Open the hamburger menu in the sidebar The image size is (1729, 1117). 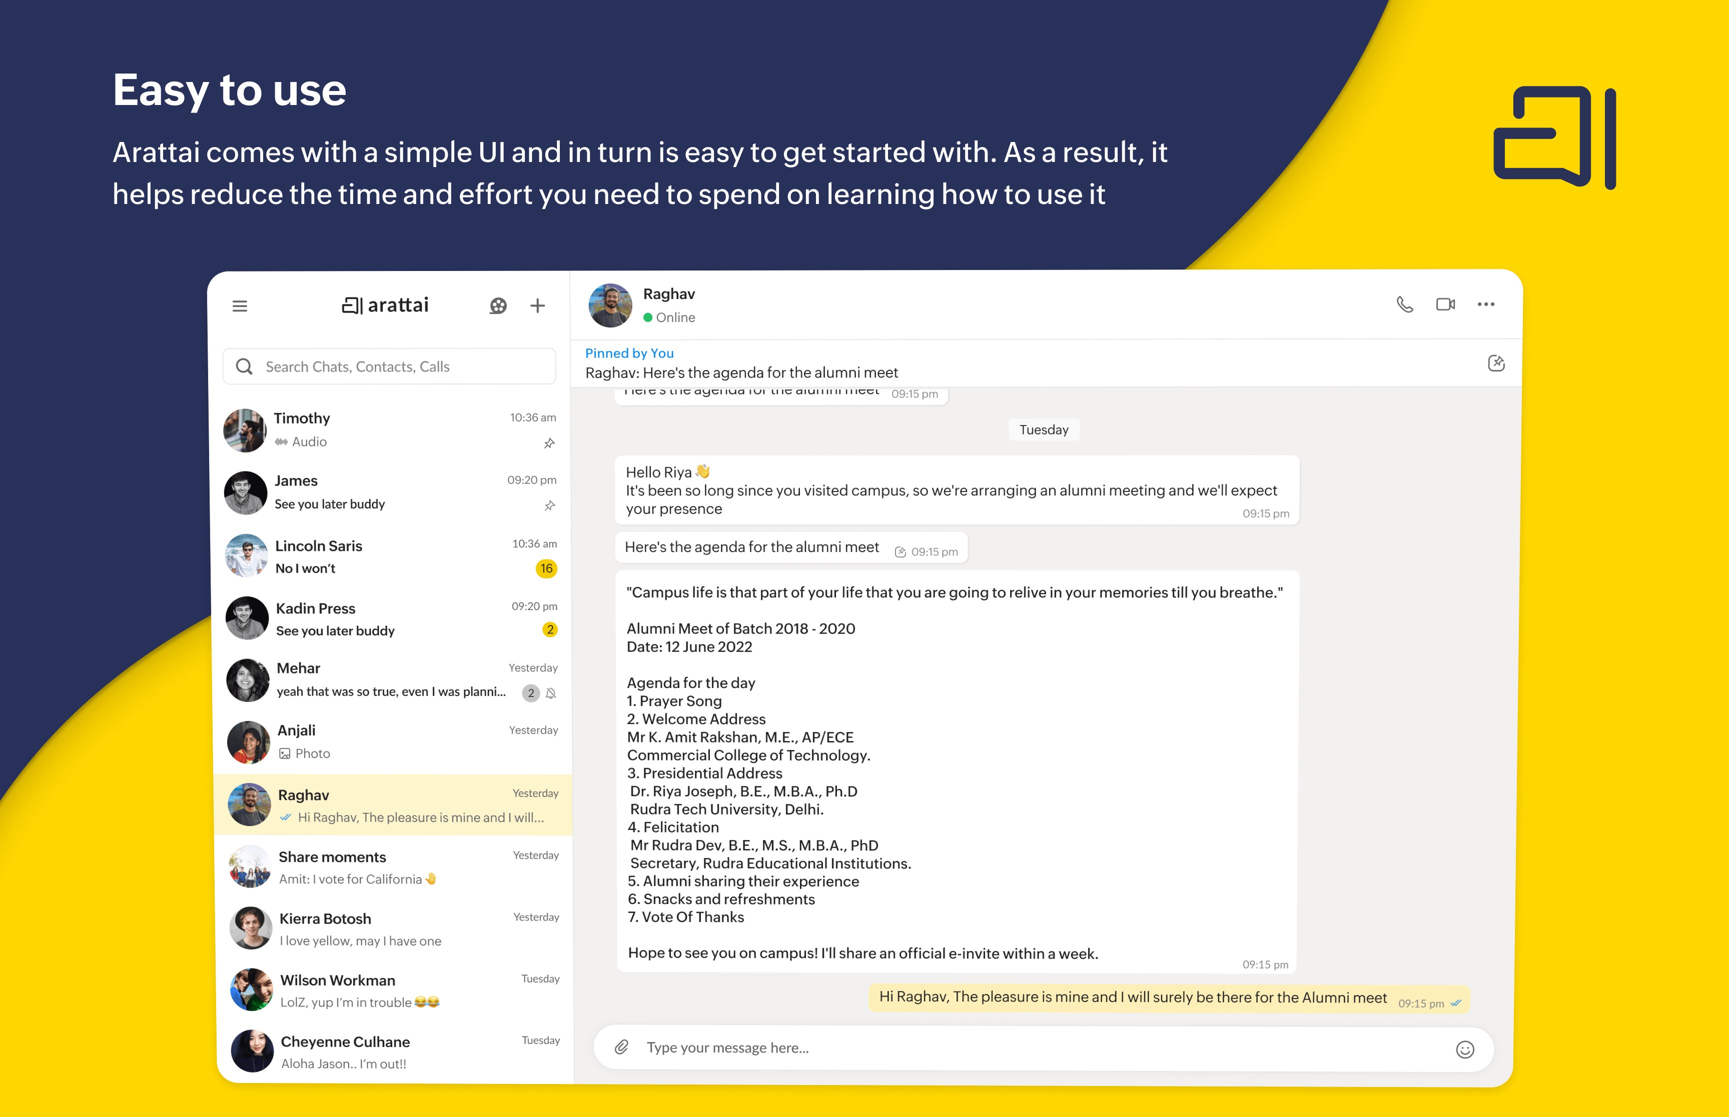(x=240, y=305)
